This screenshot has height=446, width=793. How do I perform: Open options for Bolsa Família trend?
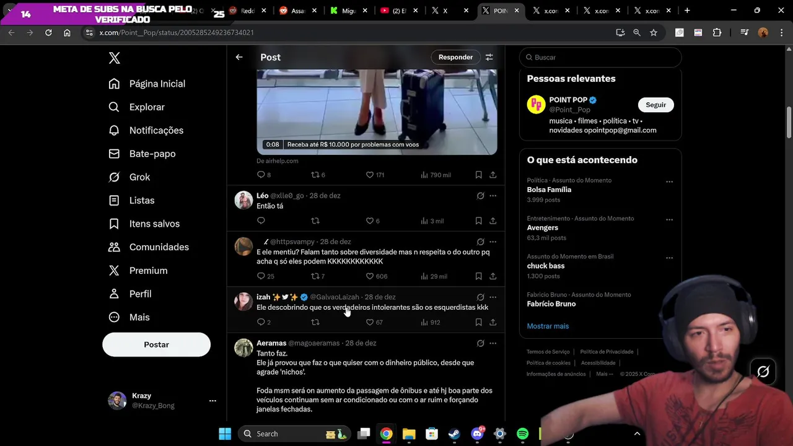click(669, 182)
